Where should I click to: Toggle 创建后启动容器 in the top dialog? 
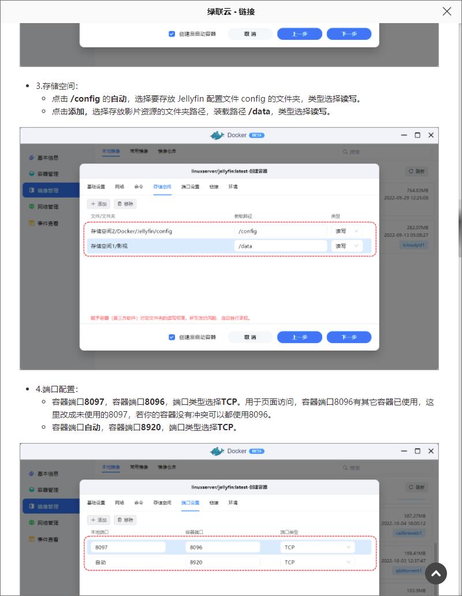[172, 34]
